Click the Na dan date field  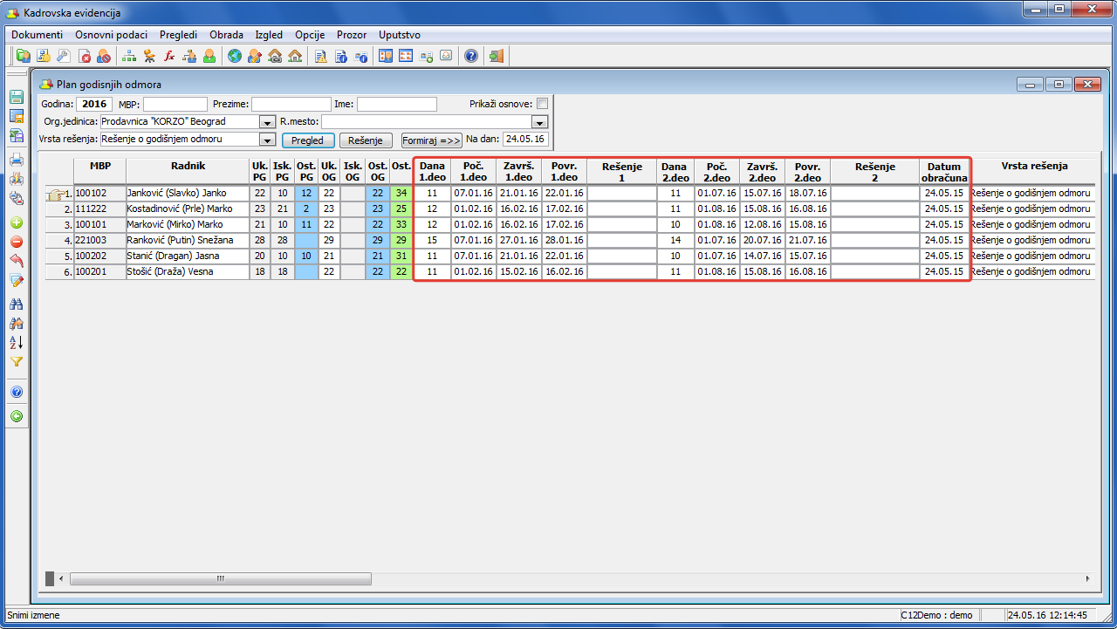[x=525, y=139]
